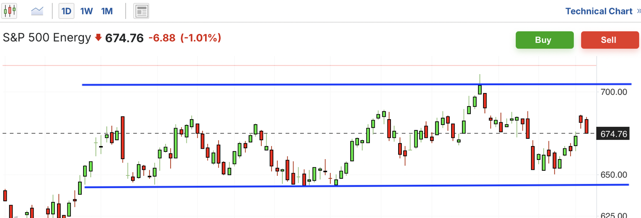Click the tallest green candle above 700
The height and width of the screenshot is (218, 641).
click(480, 89)
